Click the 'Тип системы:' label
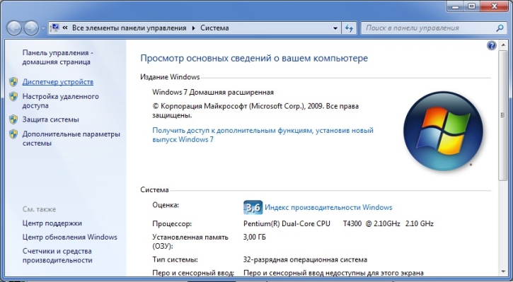 175,260
